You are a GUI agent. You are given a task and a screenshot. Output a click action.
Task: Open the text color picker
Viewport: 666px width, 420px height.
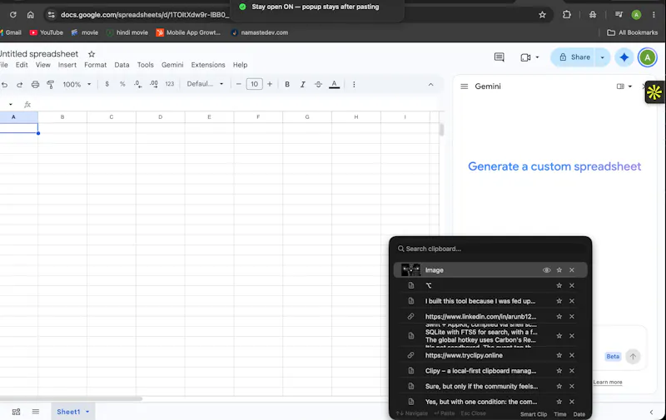click(335, 85)
